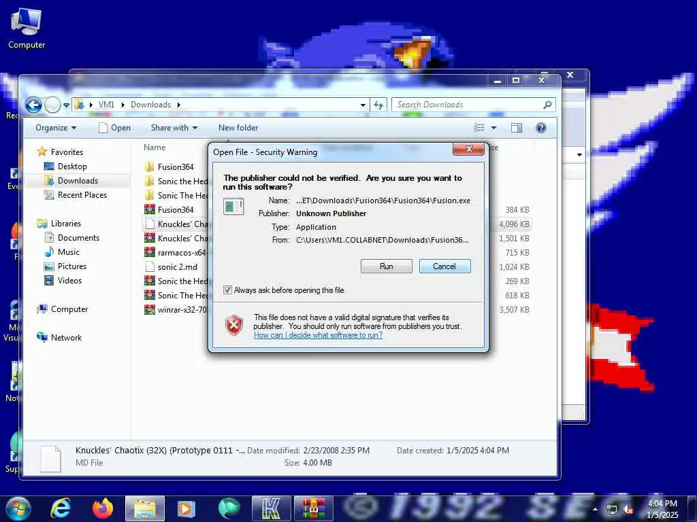Click the magnifier icon in the search box

(x=547, y=105)
